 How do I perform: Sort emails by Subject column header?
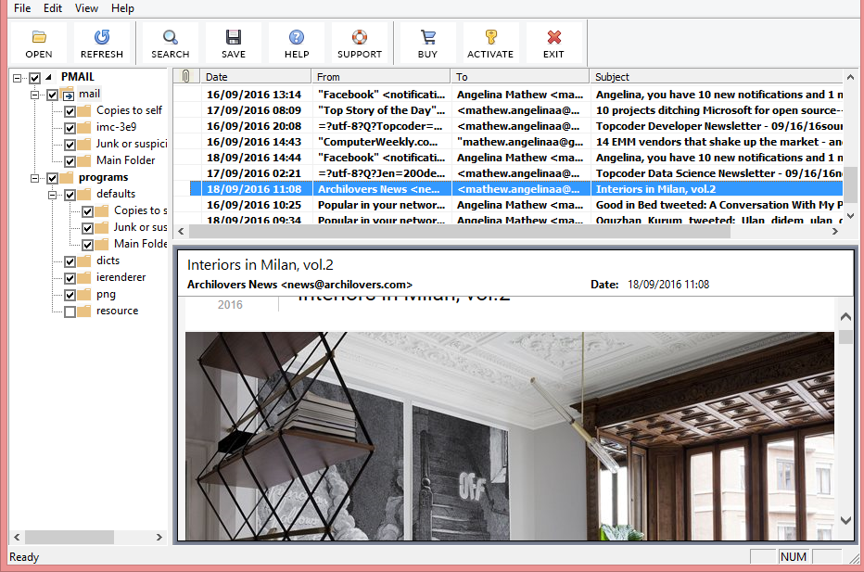(717, 76)
